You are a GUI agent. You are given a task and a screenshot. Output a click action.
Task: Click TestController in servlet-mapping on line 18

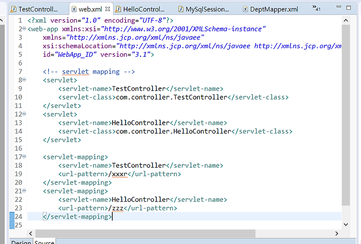point(139,166)
